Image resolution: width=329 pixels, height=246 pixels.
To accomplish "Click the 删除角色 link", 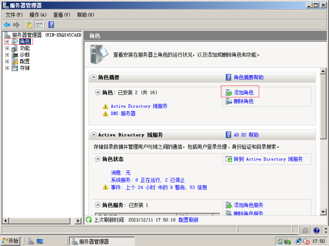I will [x=244, y=101].
